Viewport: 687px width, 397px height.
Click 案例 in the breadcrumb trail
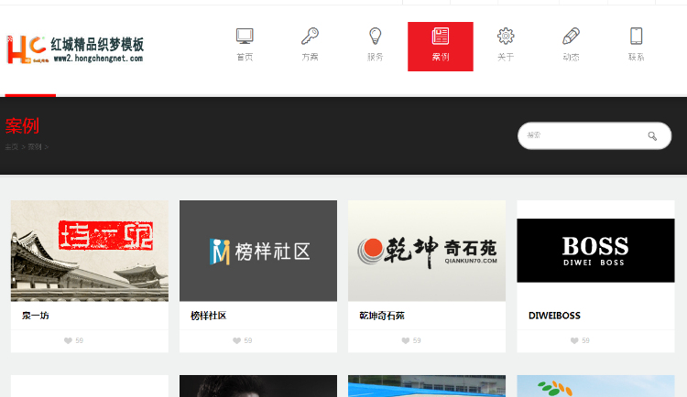34,147
